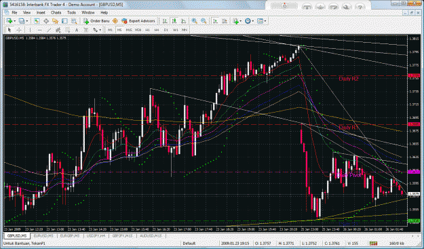
Task: Select the equidistant channel tool
Action: 58,30
